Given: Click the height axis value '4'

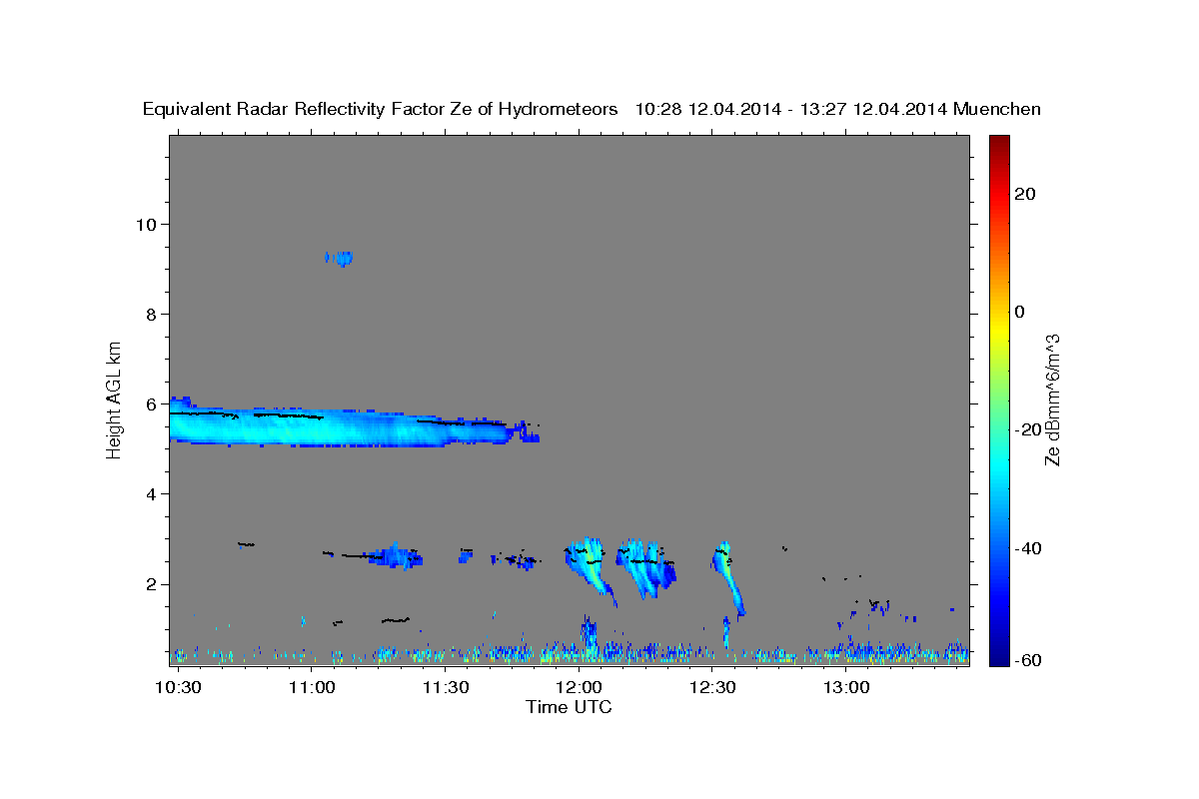Looking at the screenshot, I should 151,494.
